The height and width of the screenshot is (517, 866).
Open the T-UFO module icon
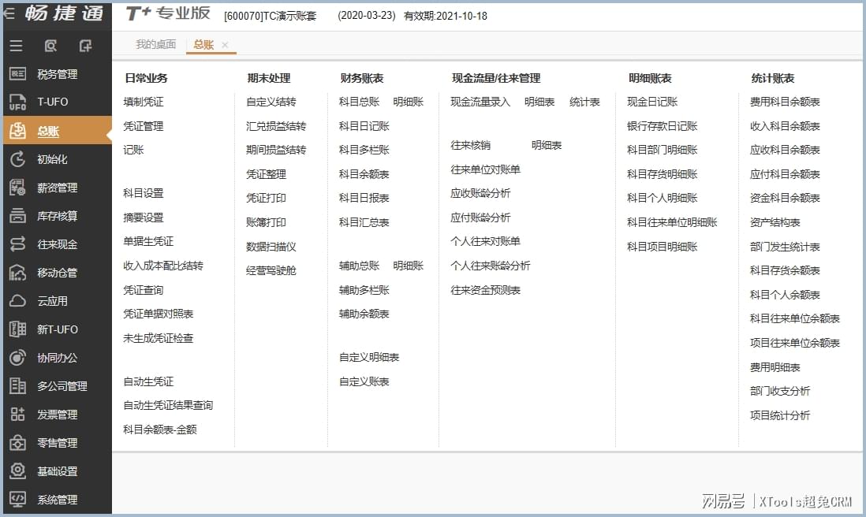[x=17, y=102]
